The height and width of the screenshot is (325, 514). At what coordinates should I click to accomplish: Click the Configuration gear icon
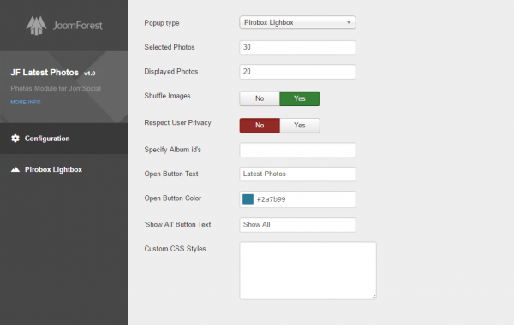click(x=15, y=139)
